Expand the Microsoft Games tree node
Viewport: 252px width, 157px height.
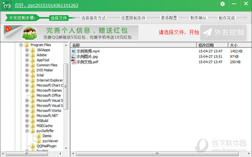(27, 91)
